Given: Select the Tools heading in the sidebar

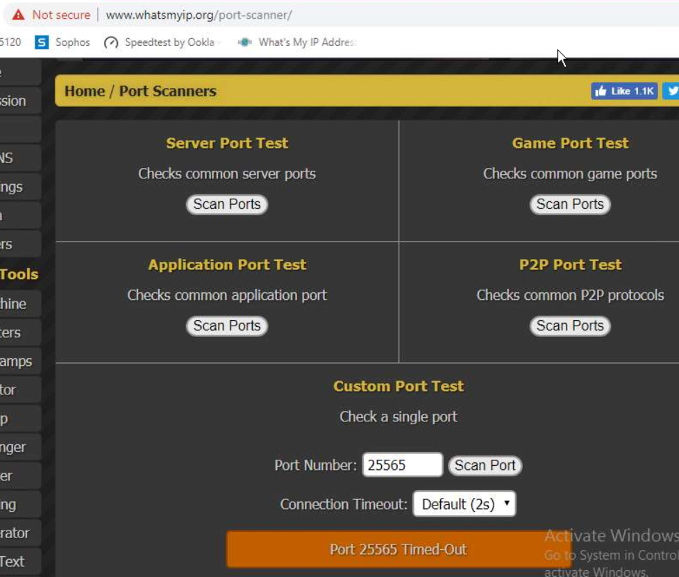Looking at the screenshot, I should point(19,274).
